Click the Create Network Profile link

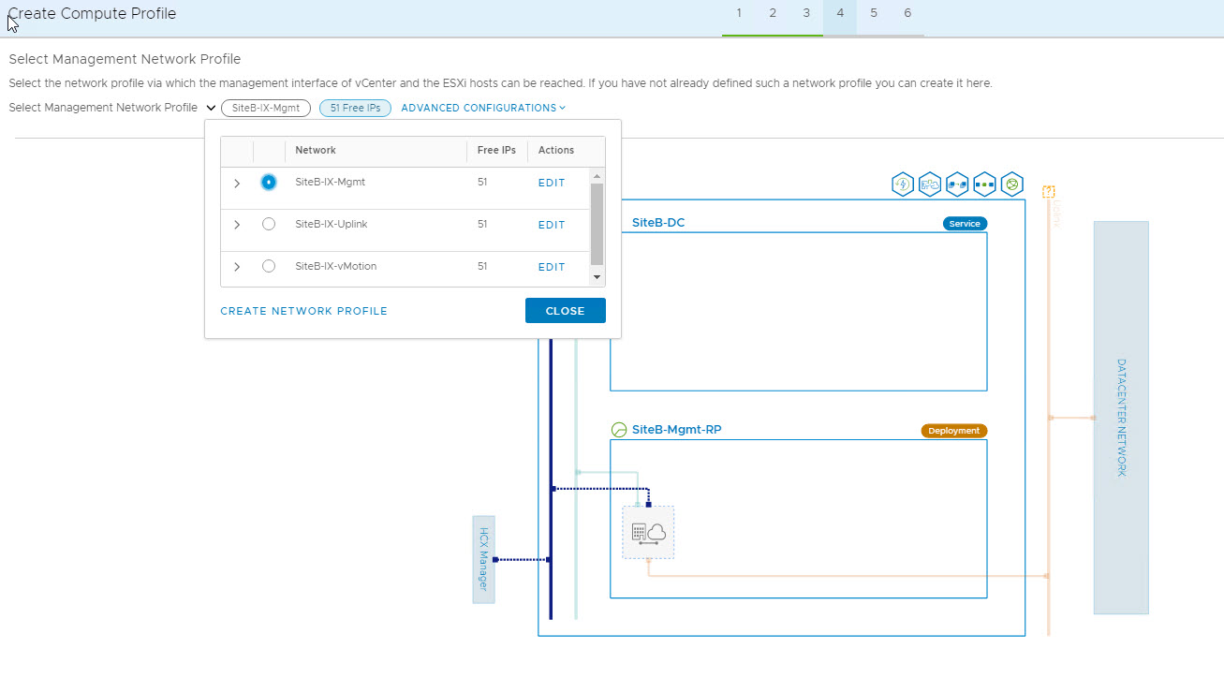[x=303, y=311]
